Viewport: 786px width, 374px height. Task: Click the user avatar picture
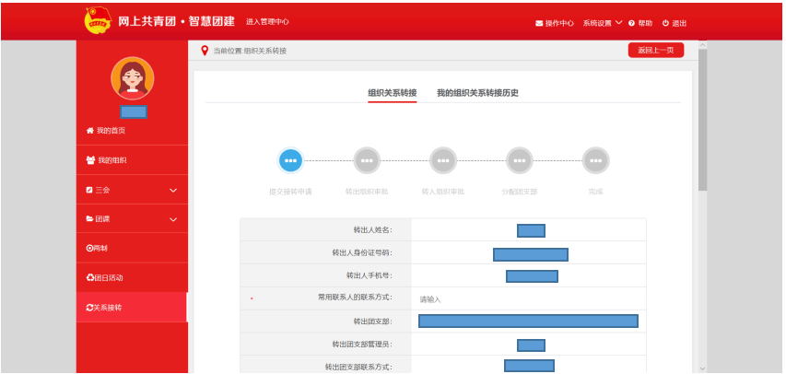[x=132, y=78]
